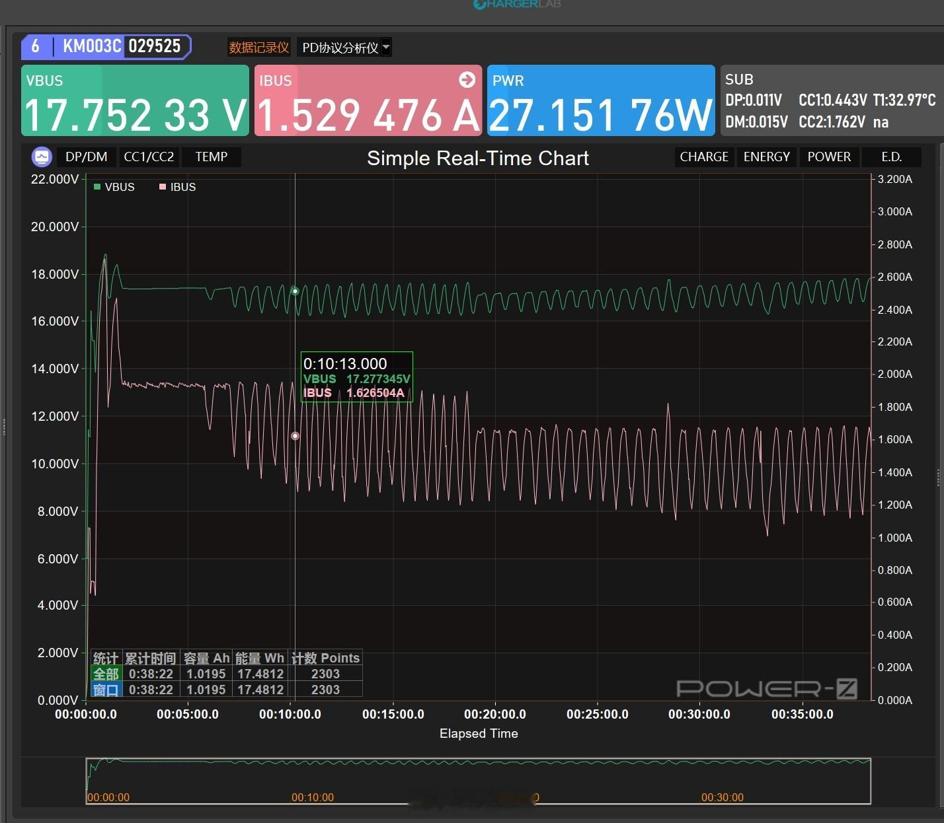Click the 22.000V y-axis label
This screenshot has width=944, height=823.
point(55,179)
